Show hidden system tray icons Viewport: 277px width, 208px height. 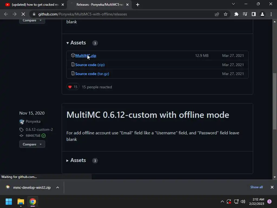[222, 201]
